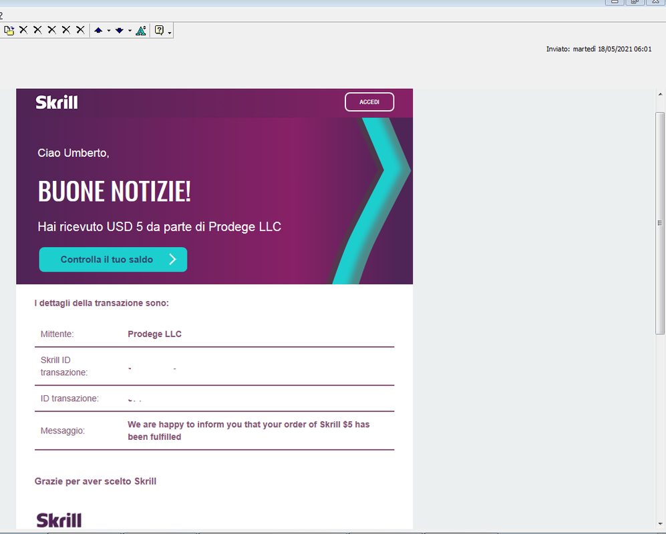
Task: Click the X icon just before the Previous Item arrow
Action: point(80,30)
